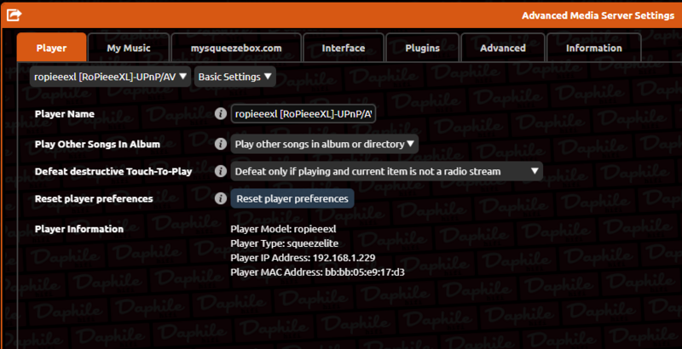Screen dimensions: 682x349
Task: Click info icon for Play Other Songs In Album
Action: click(220, 144)
